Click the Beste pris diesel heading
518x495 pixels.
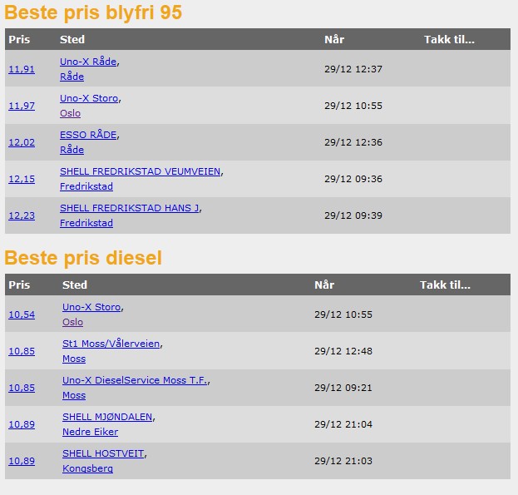[83, 258]
